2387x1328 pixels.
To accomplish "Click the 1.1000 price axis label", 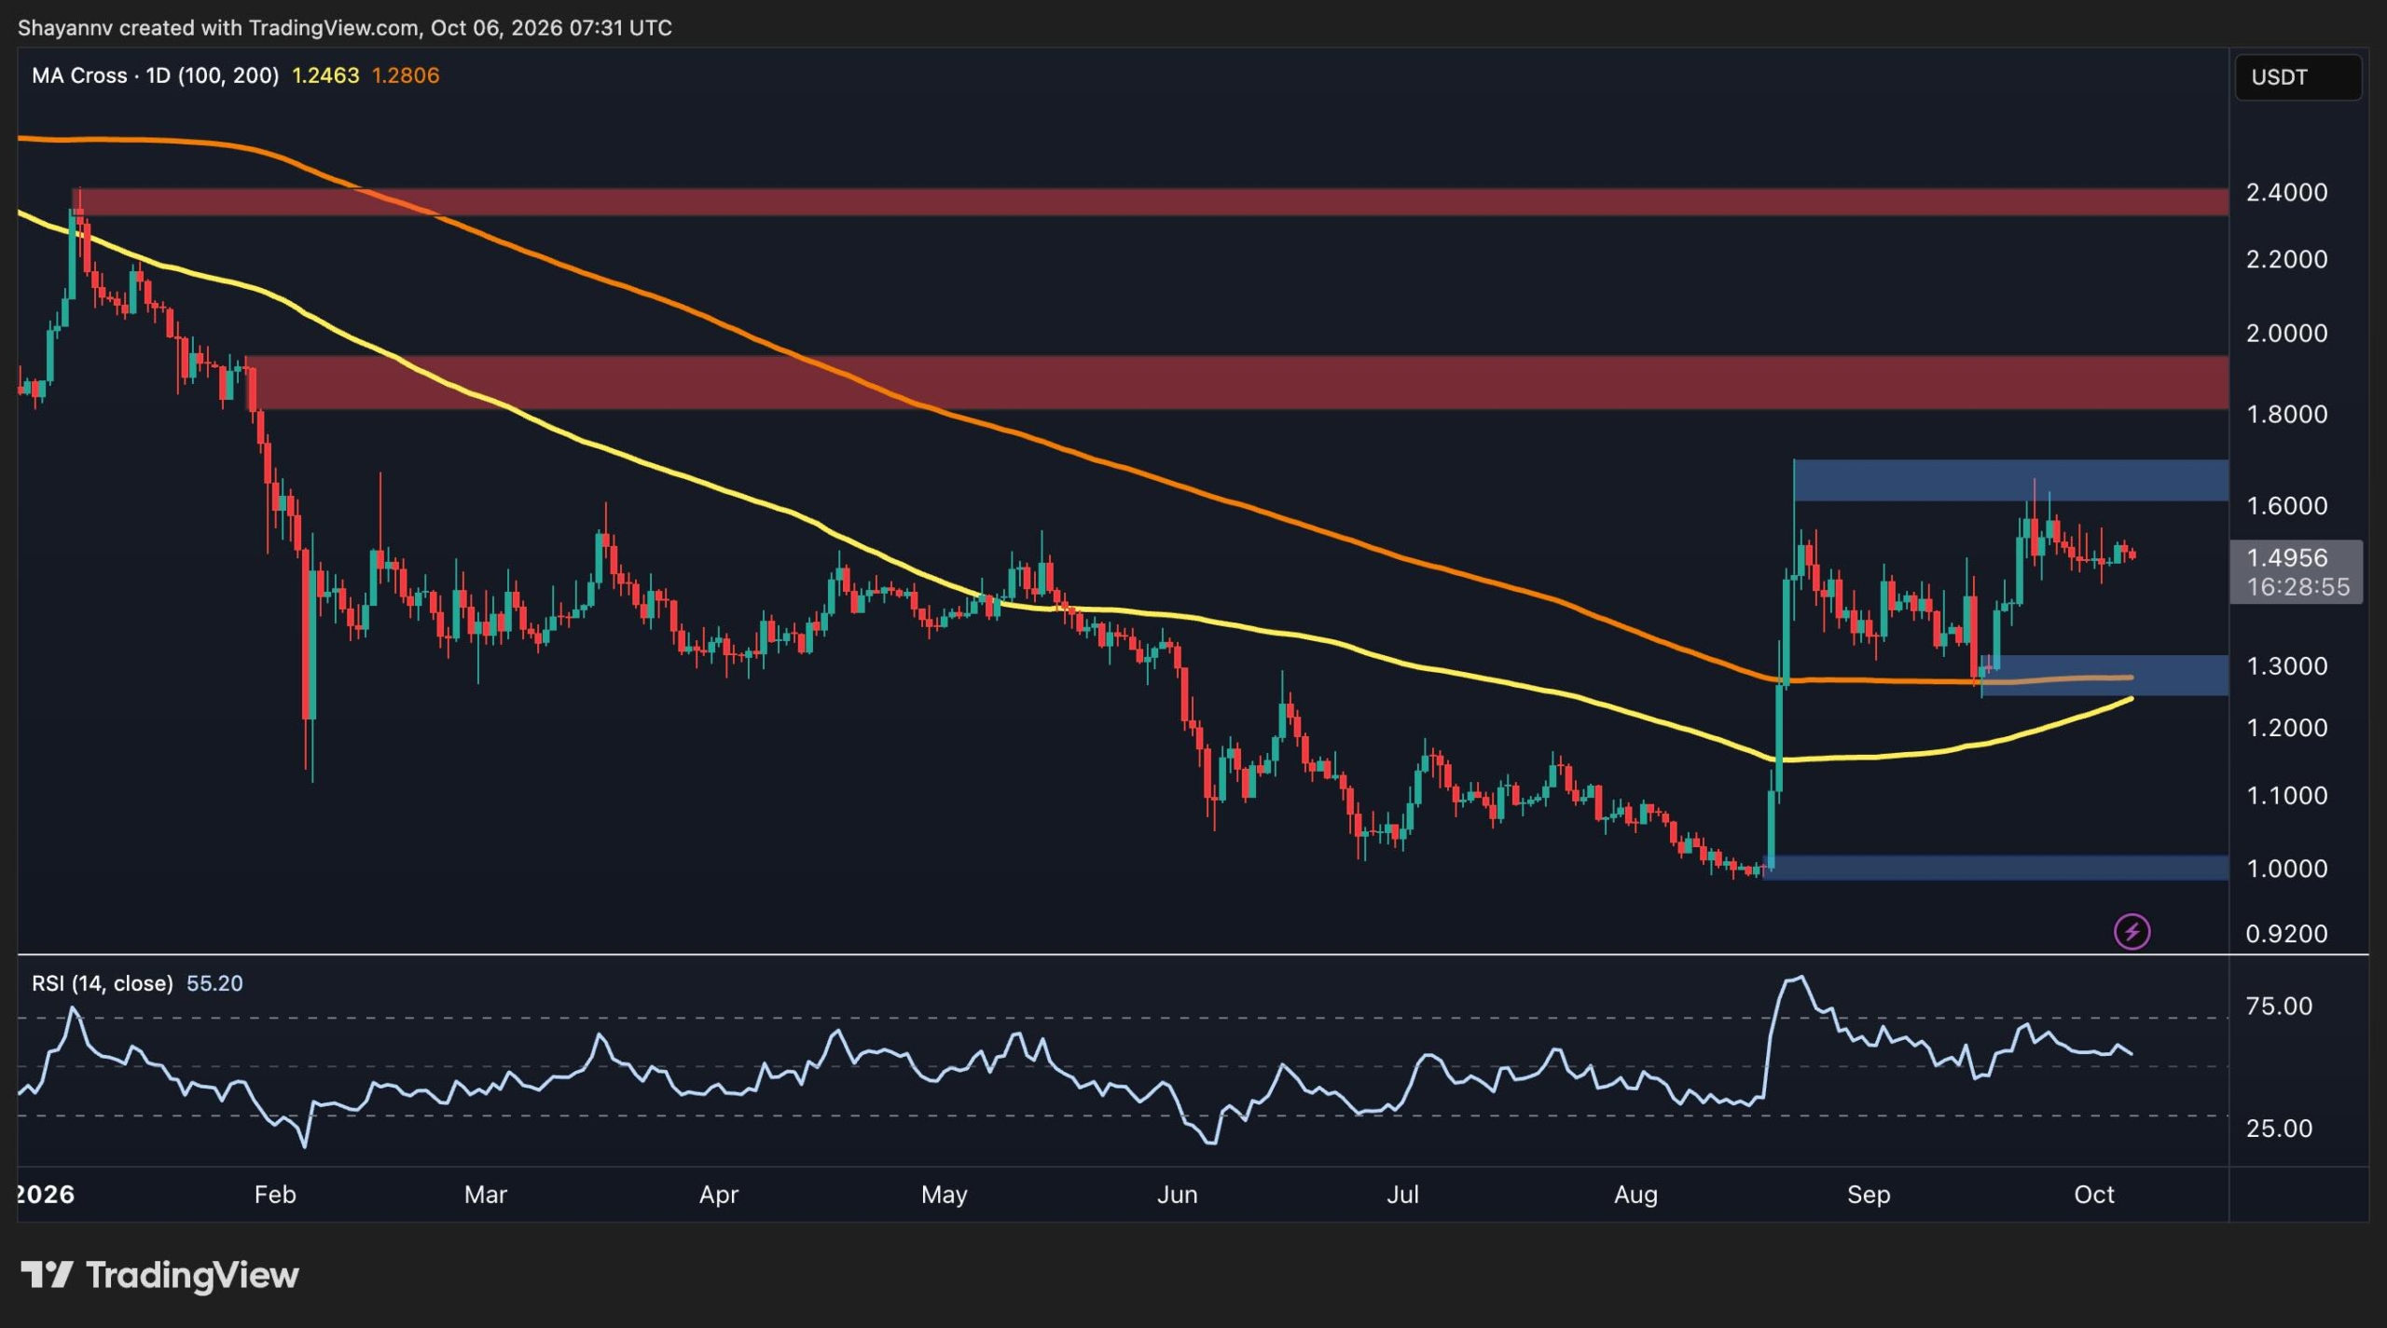I will [2286, 795].
